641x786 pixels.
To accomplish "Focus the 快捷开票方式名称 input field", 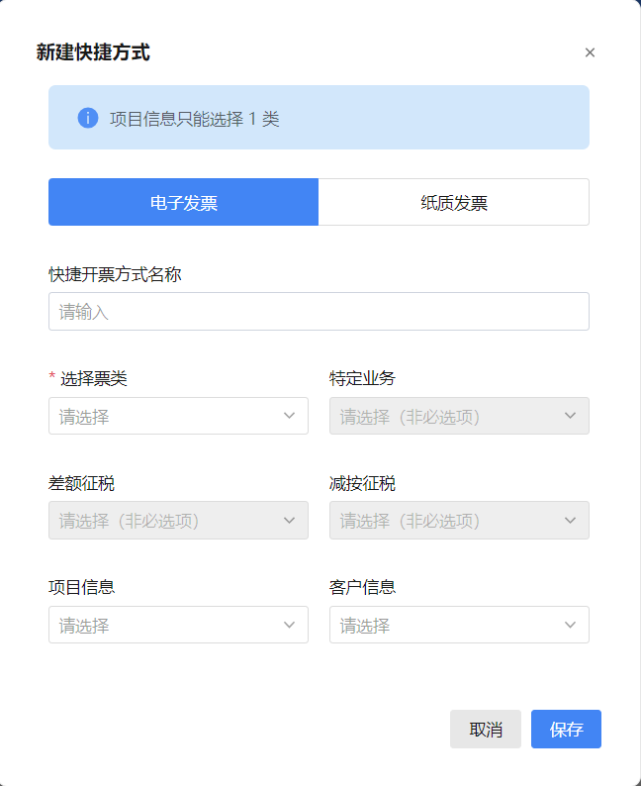I will tap(319, 311).
